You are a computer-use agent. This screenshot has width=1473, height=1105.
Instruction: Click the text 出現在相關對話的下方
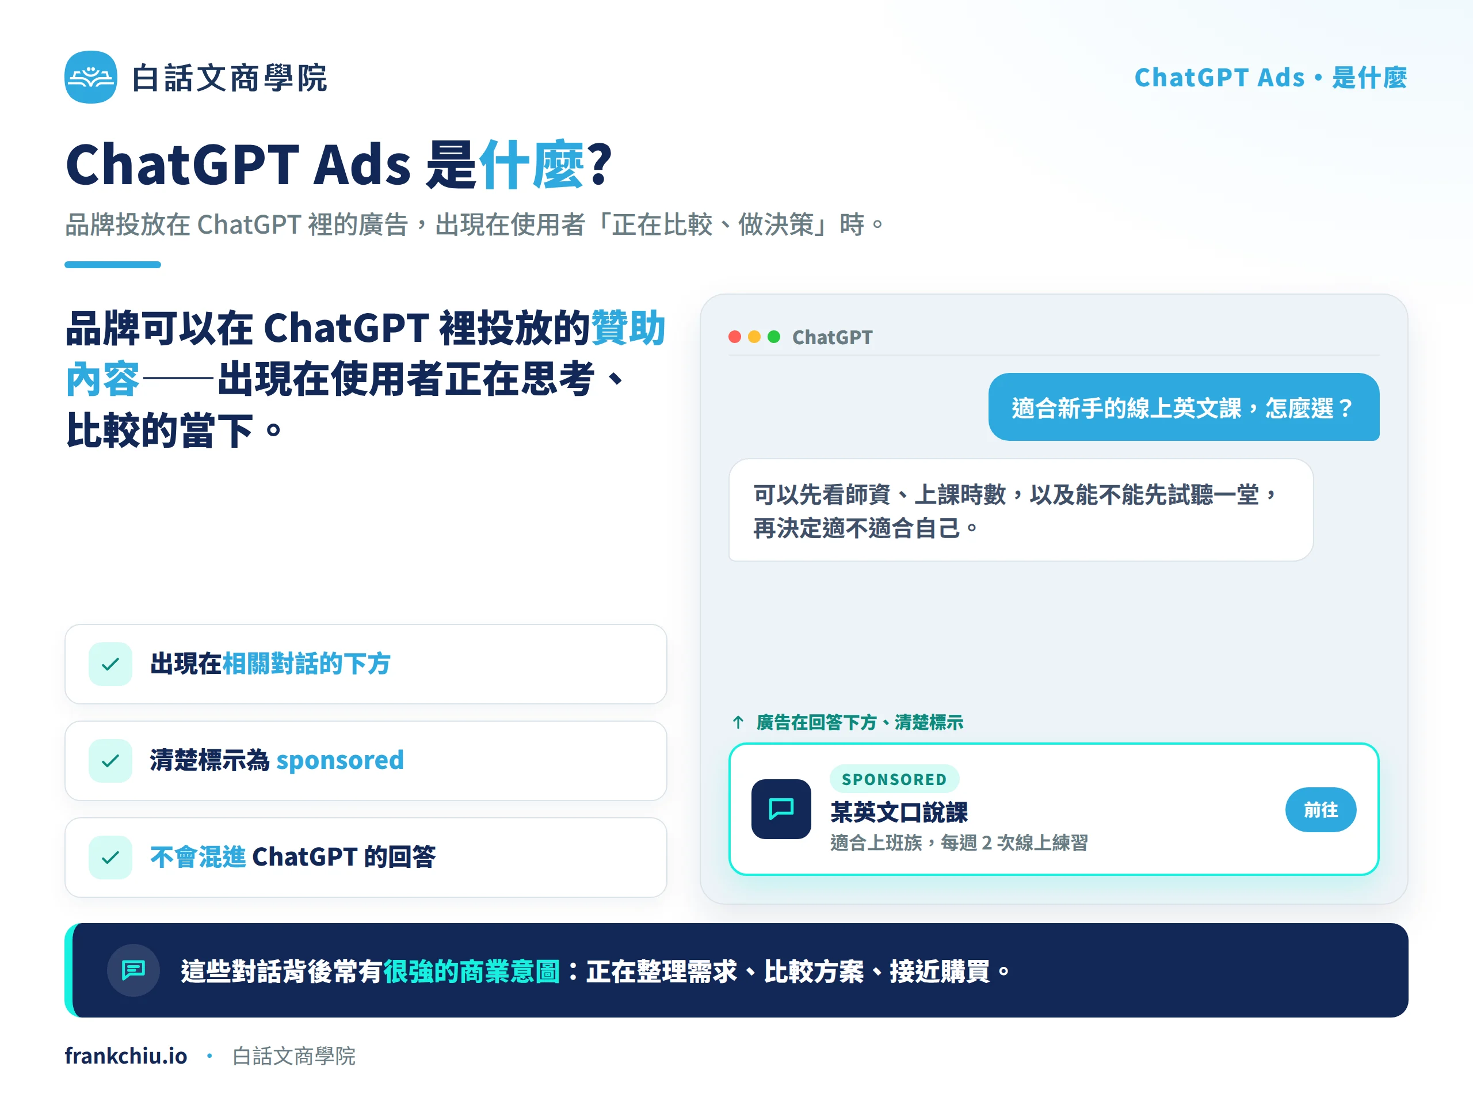pos(270,664)
